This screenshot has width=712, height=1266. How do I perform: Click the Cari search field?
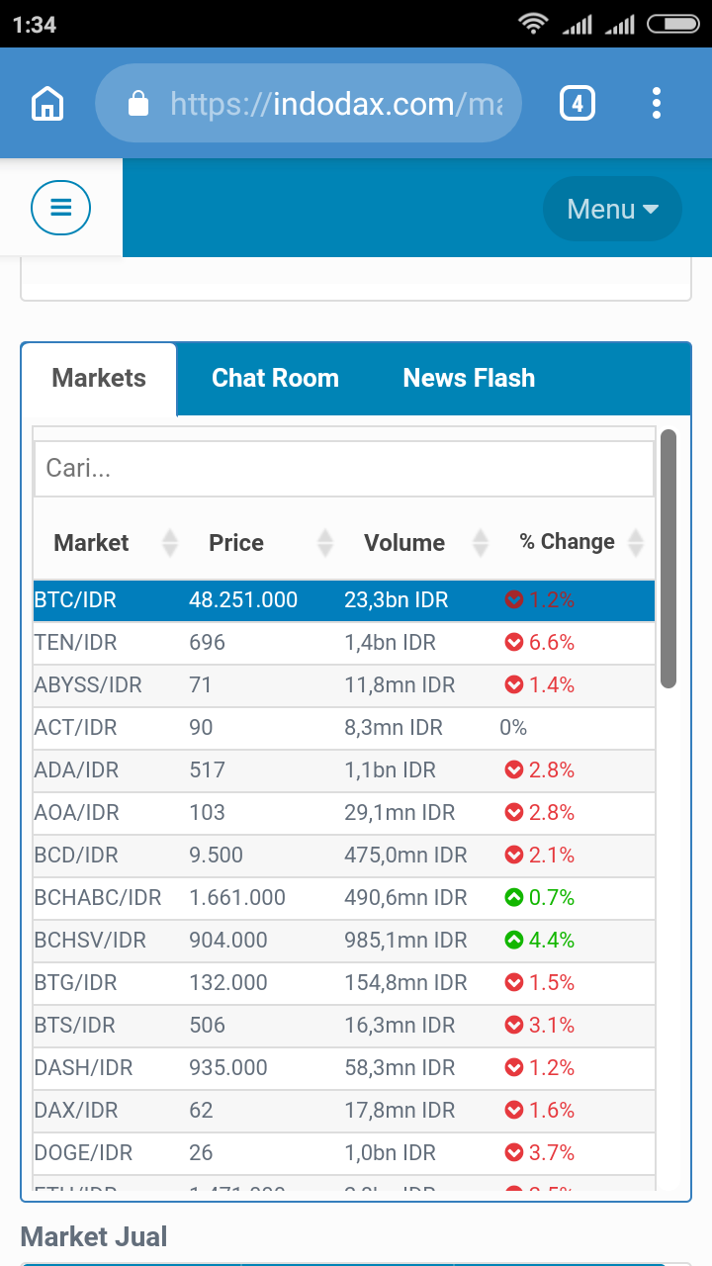[343, 469]
